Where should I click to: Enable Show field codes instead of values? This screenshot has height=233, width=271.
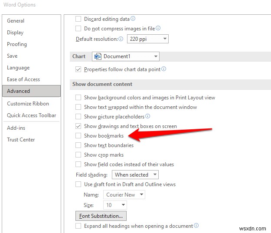point(78,164)
